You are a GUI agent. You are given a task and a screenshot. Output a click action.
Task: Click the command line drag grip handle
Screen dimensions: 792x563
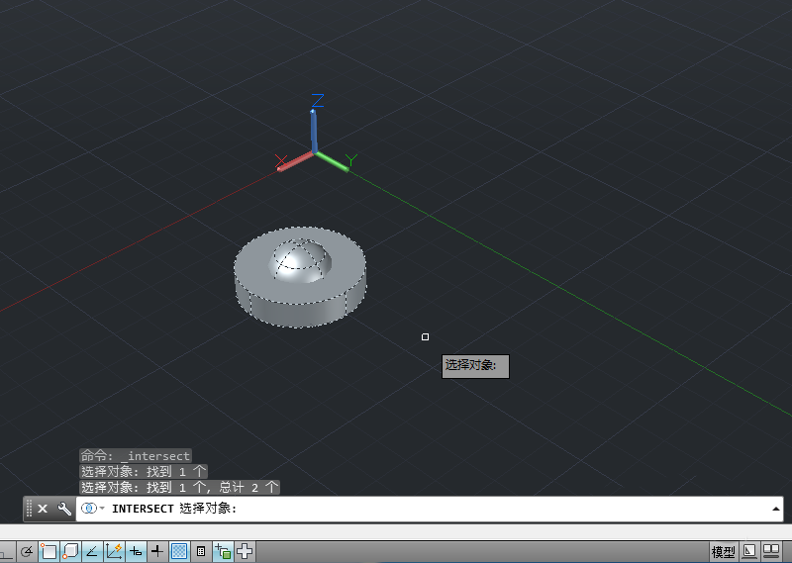tap(29, 509)
